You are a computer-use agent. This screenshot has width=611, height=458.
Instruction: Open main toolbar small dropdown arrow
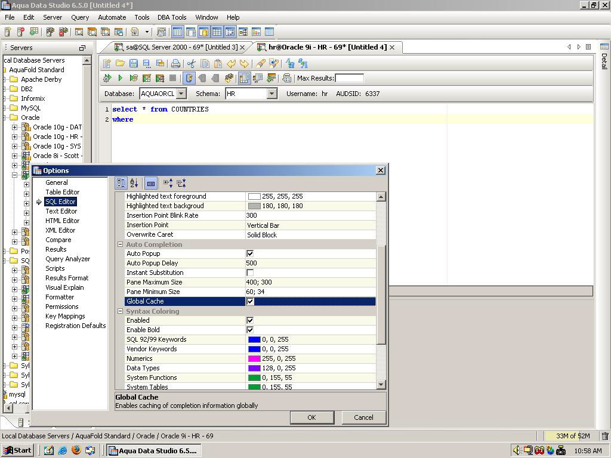pos(147,32)
